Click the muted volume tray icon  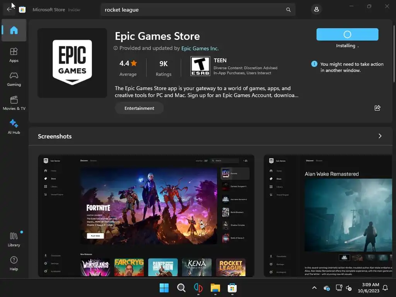click(x=349, y=288)
